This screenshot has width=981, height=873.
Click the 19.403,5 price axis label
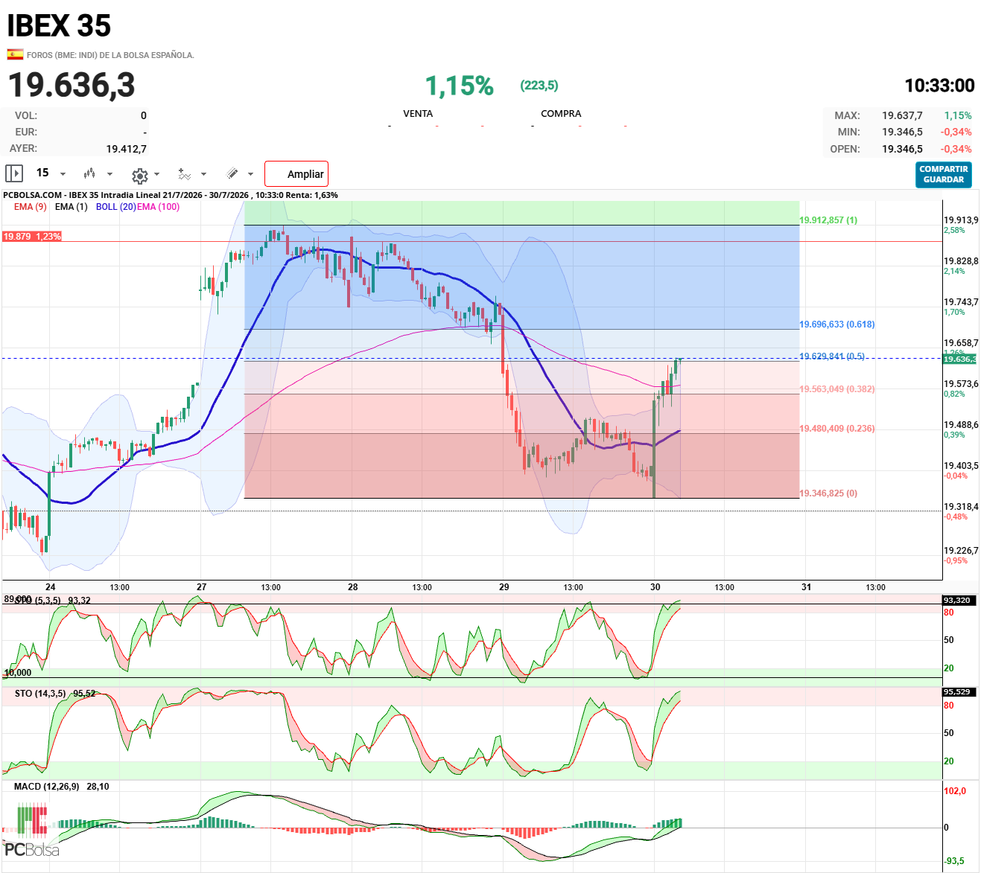coord(961,466)
